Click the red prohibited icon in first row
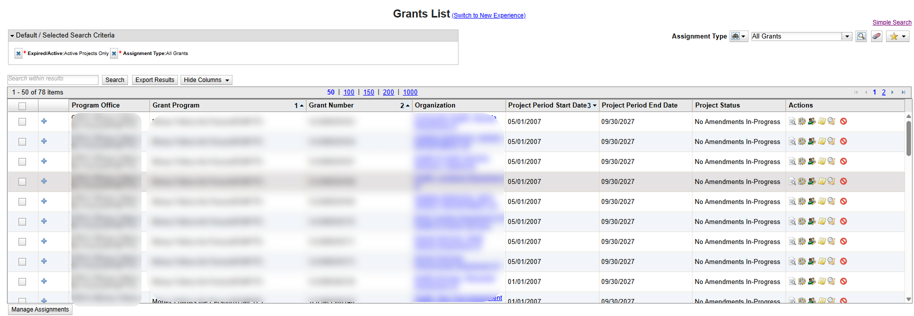 [843, 121]
